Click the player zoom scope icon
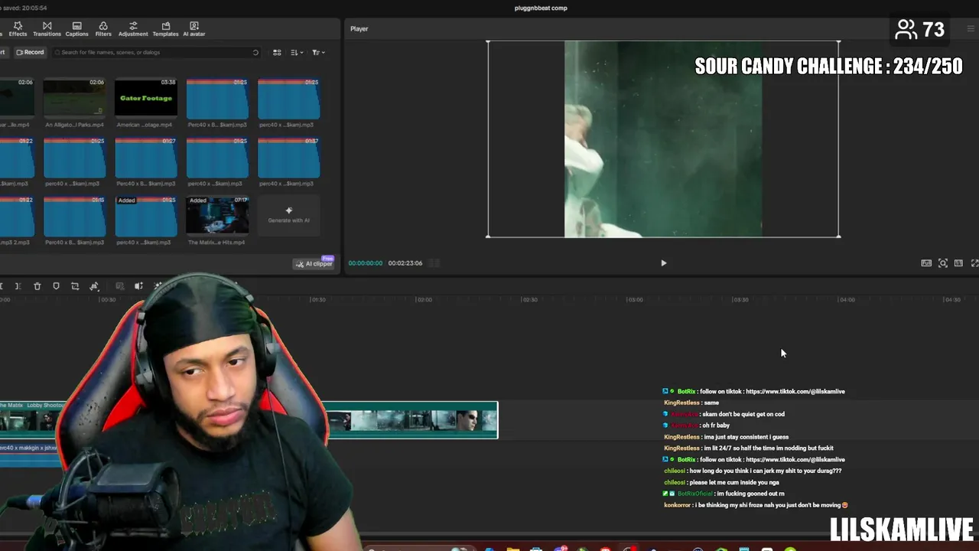 943,263
